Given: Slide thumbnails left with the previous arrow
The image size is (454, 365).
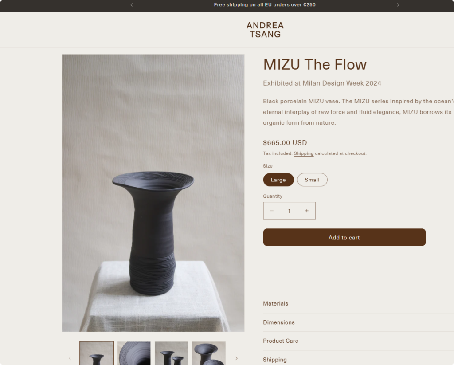Looking at the screenshot, I should pyautogui.click(x=70, y=358).
